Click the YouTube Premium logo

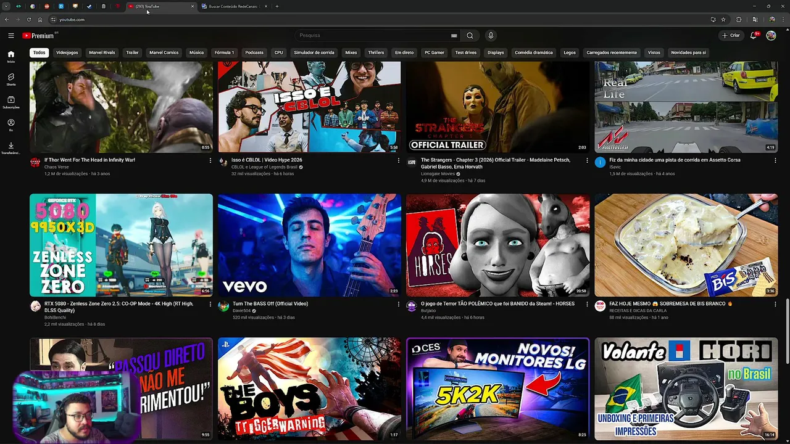(38, 36)
